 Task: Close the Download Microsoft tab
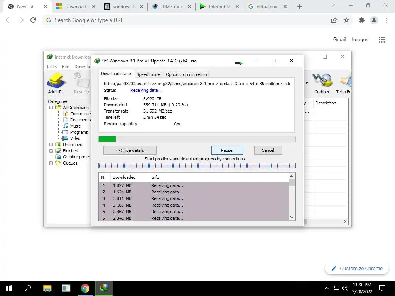[x=94, y=7]
